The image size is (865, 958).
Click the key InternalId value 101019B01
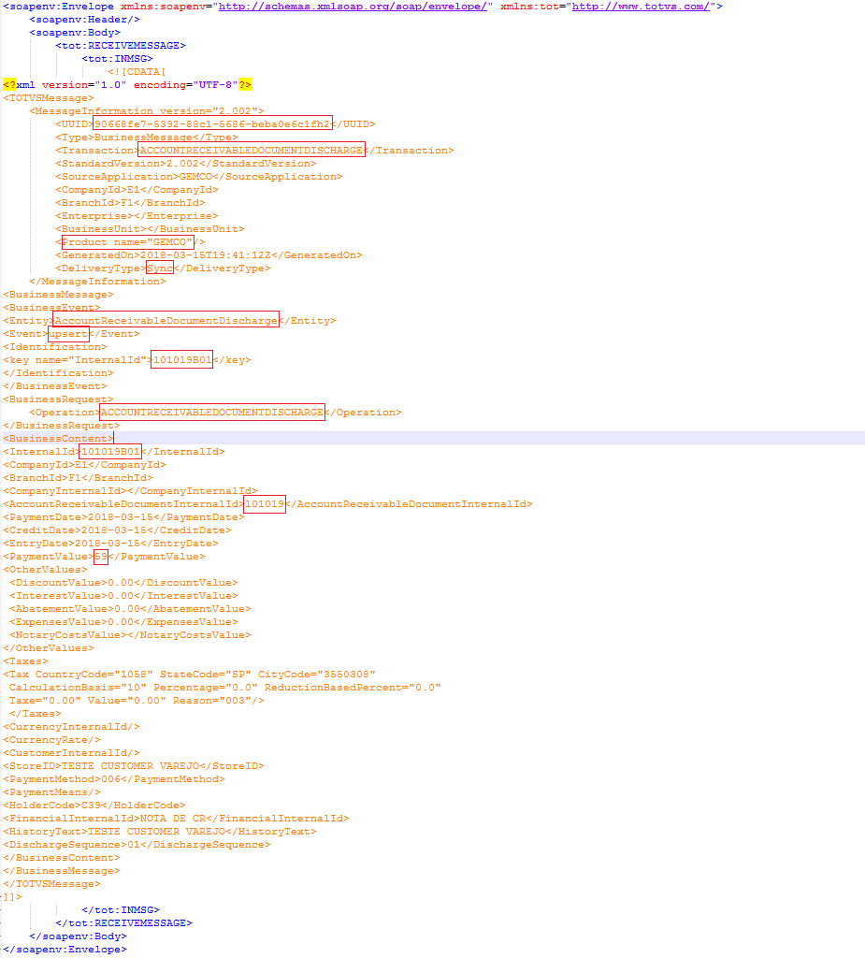pyautogui.click(x=182, y=360)
